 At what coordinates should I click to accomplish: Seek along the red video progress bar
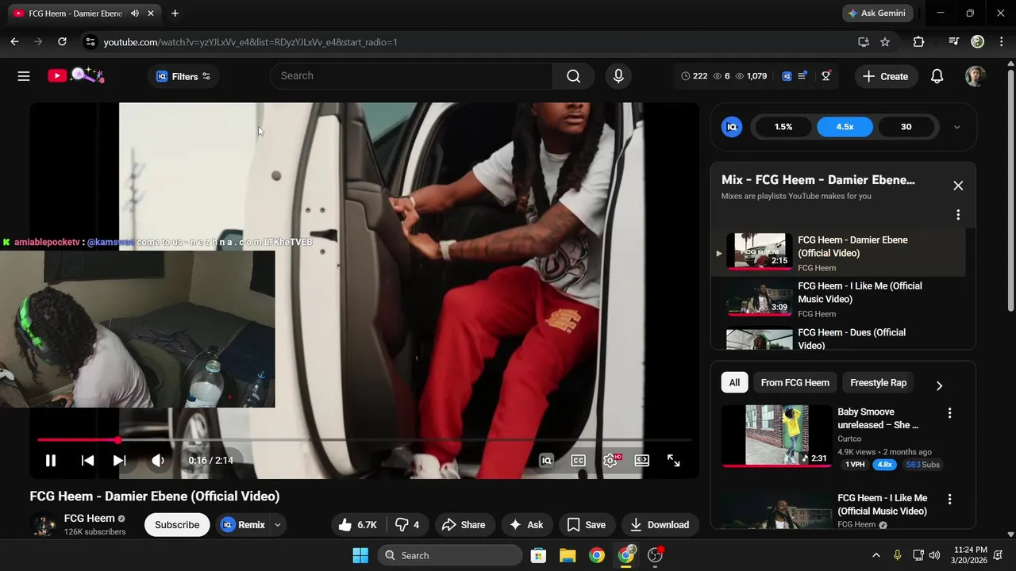(x=364, y=439)
